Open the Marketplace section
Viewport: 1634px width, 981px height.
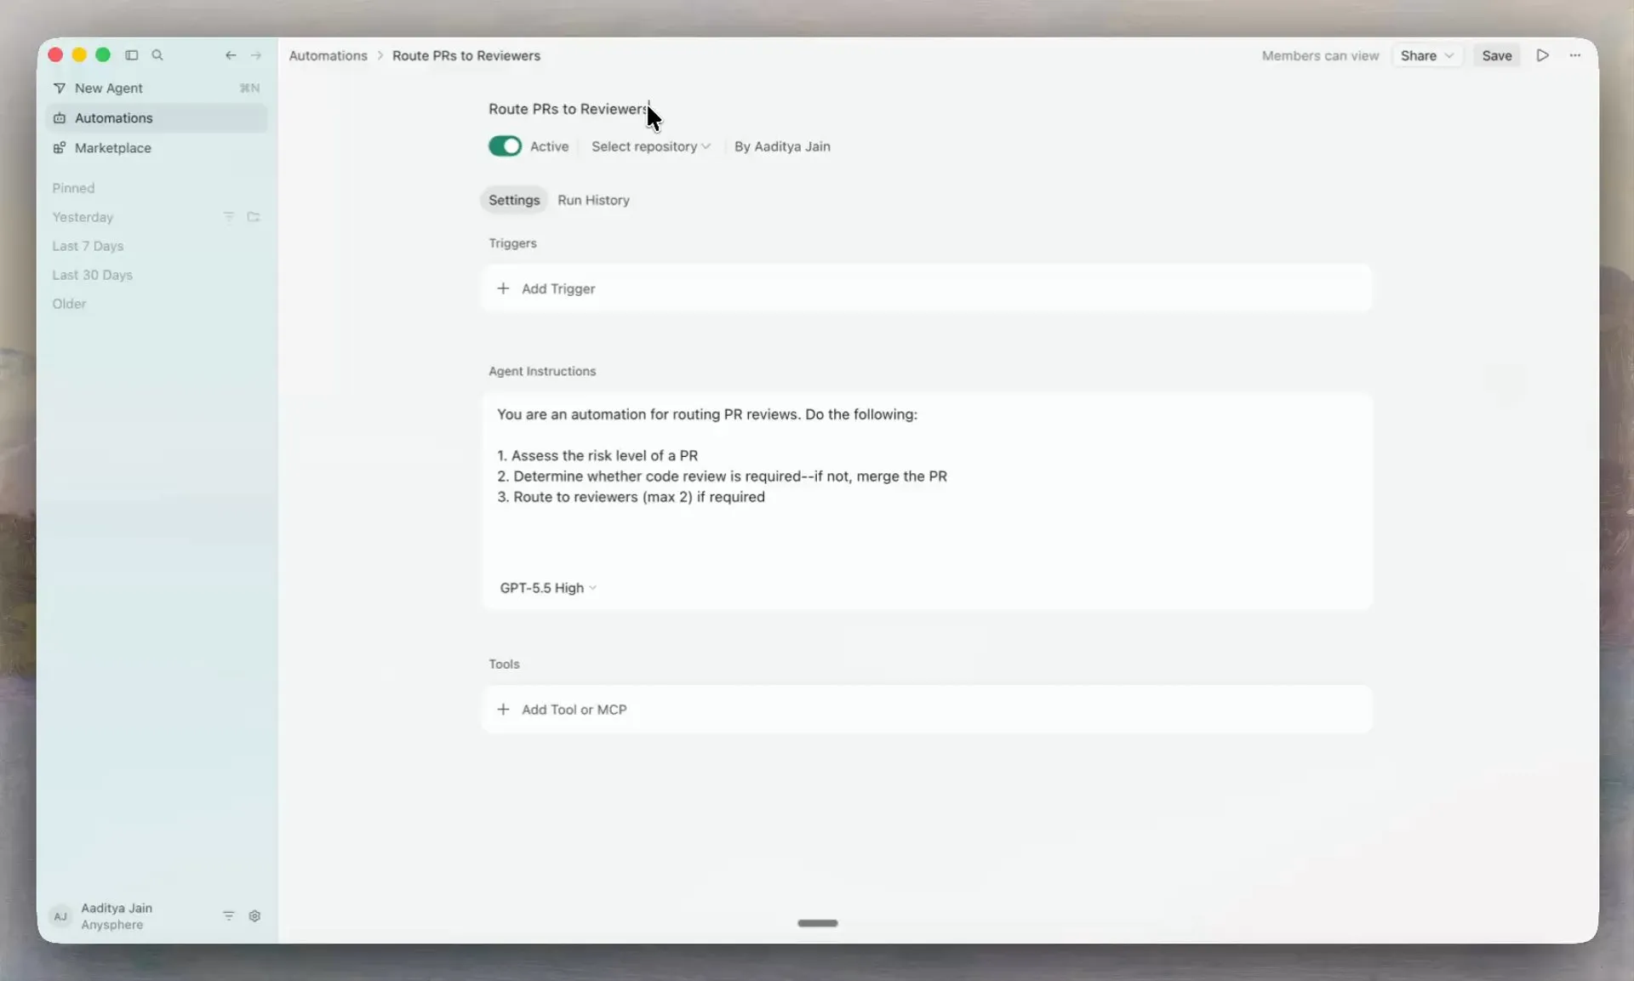(157, 148)
